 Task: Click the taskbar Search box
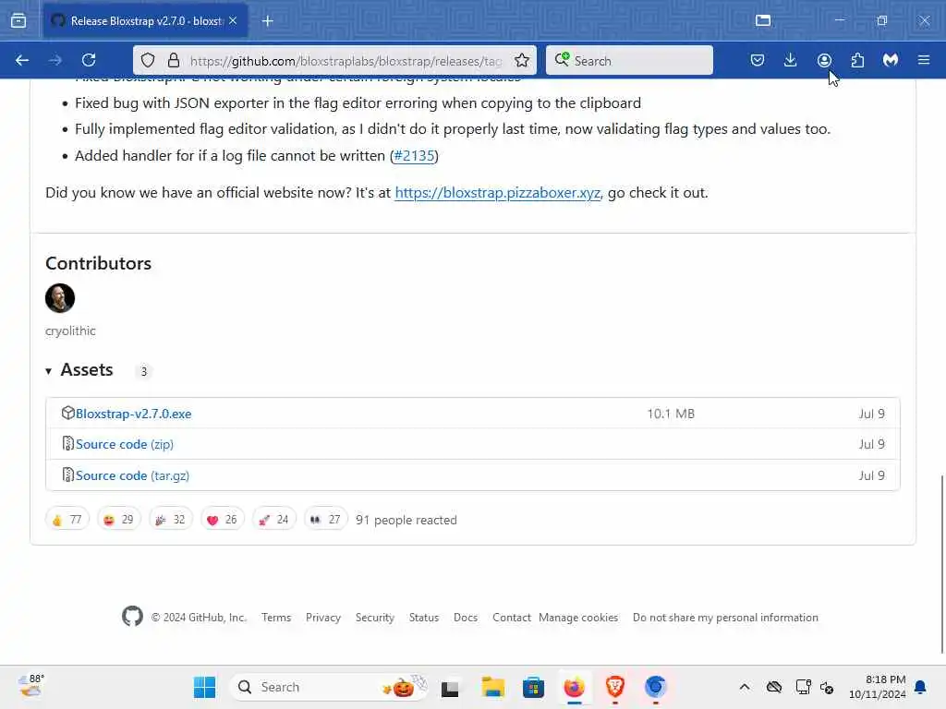[329, 687]
